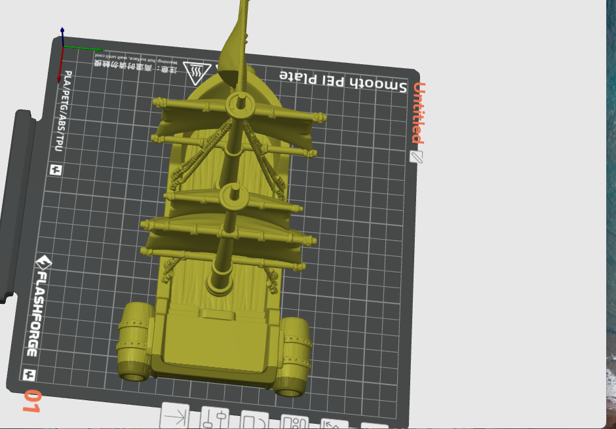Image resolution: width=616 pixels, height=429 pixels.
Task: Click the plus-square marker beneath the Flashforge logo
Action: tap(28, 375)
